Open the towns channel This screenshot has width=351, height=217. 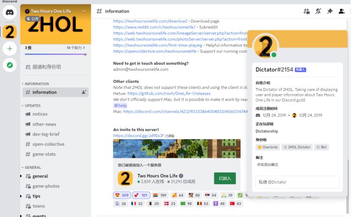[56, 206]
